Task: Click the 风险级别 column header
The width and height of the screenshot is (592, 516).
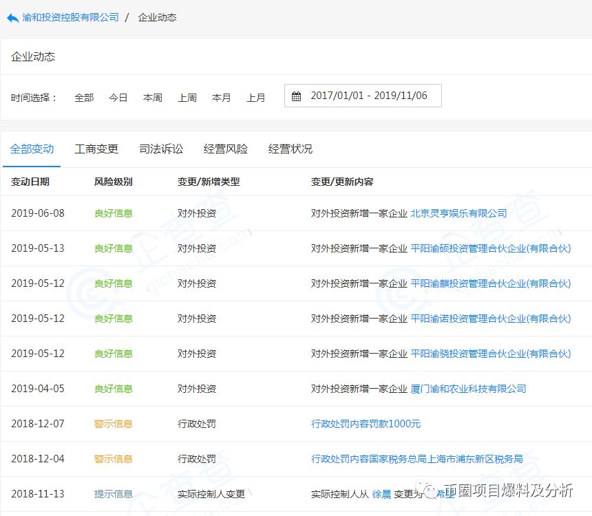Action: coord(114,182)
